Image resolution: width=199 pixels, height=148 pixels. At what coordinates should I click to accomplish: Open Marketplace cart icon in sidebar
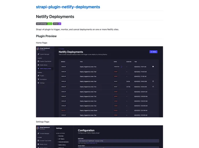pyautogui.click(x=38, y=79)
